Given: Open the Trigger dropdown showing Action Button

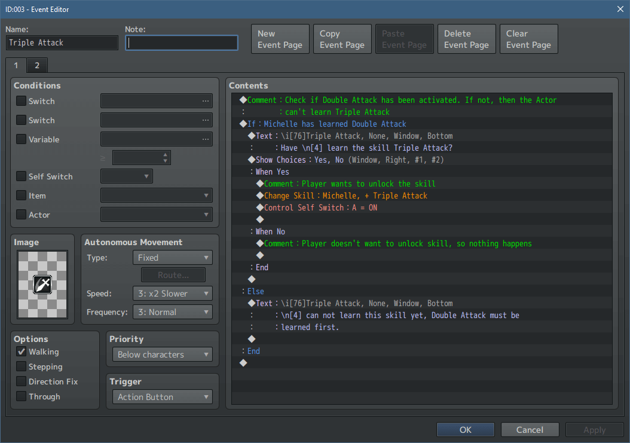Looking at the screenshot, I should 161,396.
